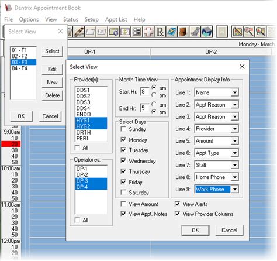Select provider DDS1 in the list
The width and height of the screenshot is (277, 261).
pyautogui.click(x=91, y=90)
